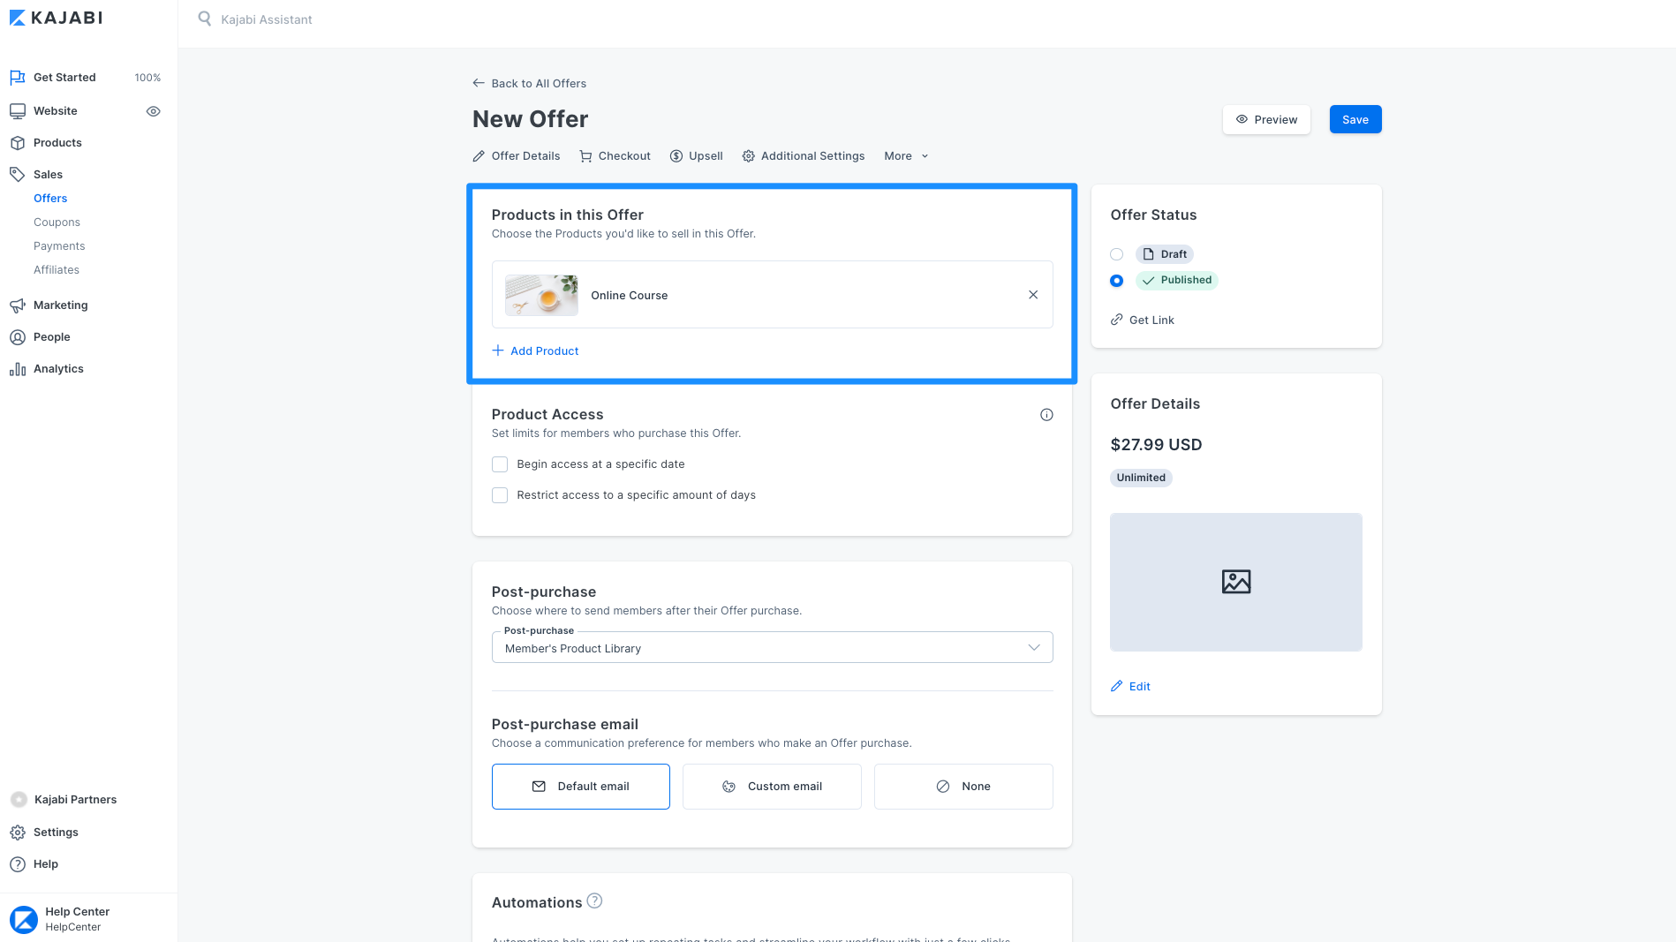Remove Online Course with the X icon
The height and width of the screenshot is (942, 1676).
pos(1033,295)
